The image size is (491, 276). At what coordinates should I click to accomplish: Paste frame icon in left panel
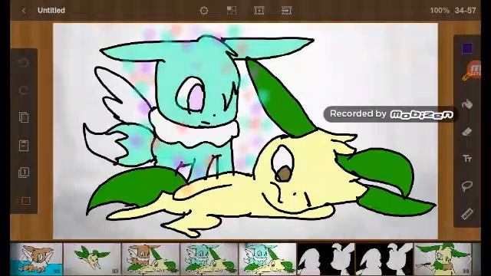click(24, 146)
